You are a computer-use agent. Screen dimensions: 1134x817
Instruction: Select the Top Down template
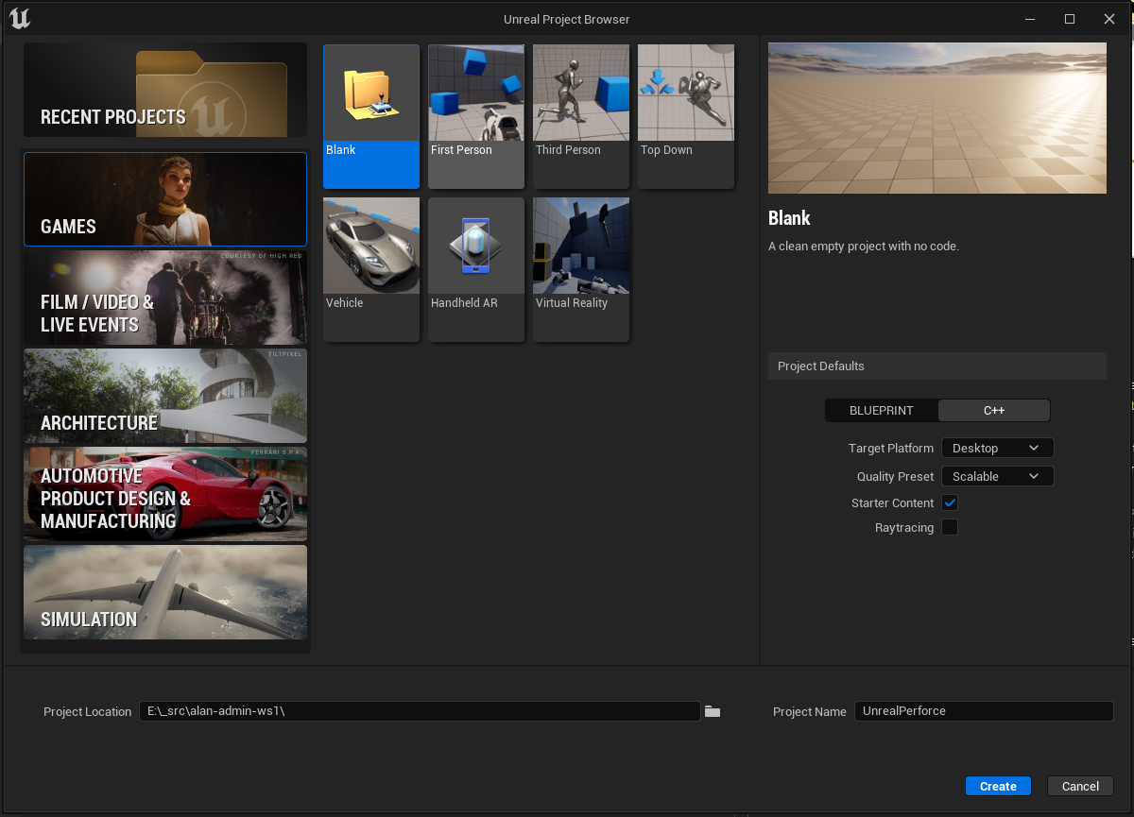point(686,116)
